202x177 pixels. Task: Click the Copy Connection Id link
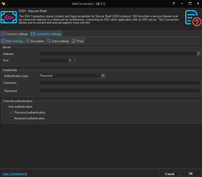click(x=14, y=174)
